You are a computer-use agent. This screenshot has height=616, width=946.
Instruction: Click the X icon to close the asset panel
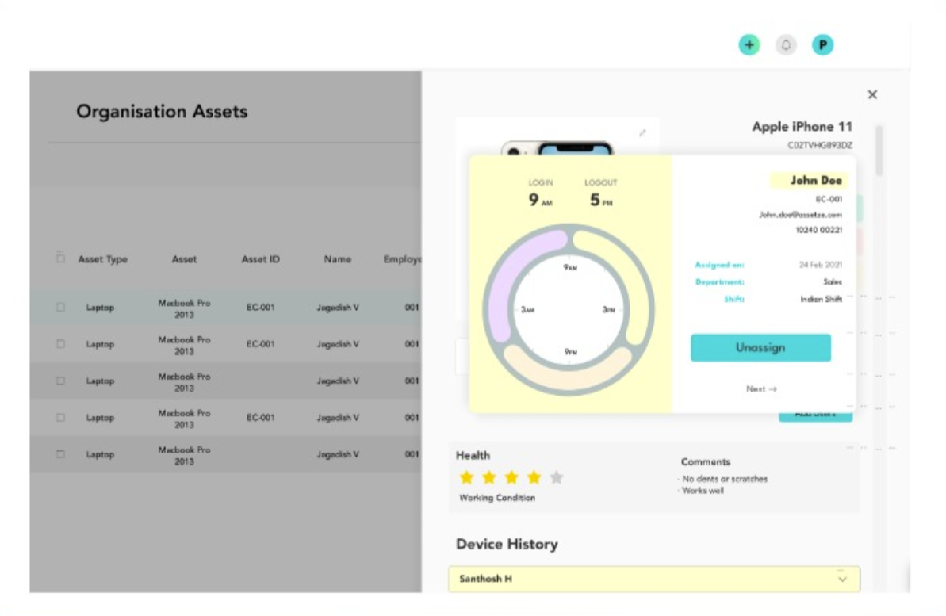click(872, 94)
